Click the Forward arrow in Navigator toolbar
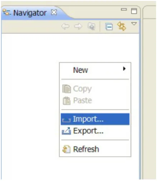The width and height of the screenshot is (157, 181). 78,26
